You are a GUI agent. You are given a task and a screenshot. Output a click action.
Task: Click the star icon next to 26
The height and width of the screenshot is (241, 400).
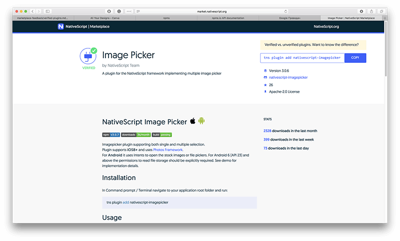tap(265, 85)
